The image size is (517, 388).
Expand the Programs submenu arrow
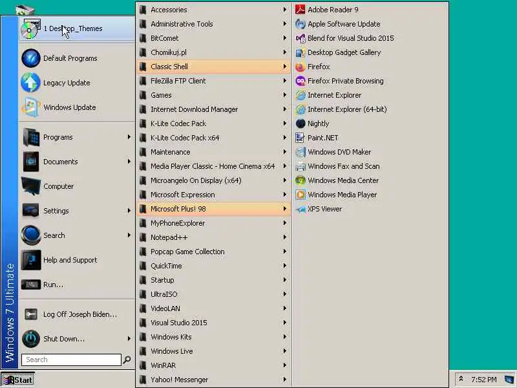click(129, 137)
